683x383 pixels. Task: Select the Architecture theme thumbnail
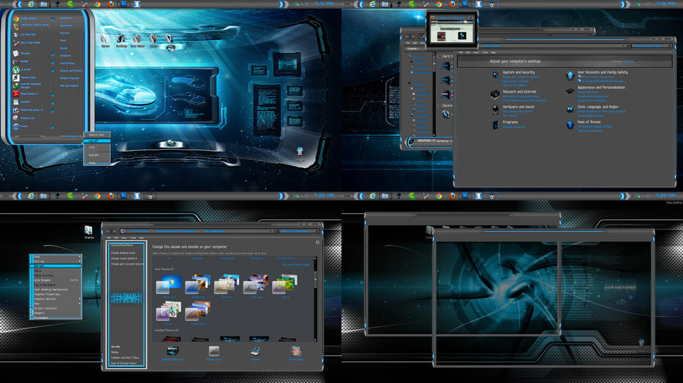click(x=198, y=284)
